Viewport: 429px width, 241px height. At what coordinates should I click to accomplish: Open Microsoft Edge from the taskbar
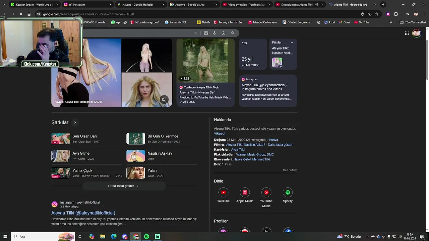pos(114,237)
